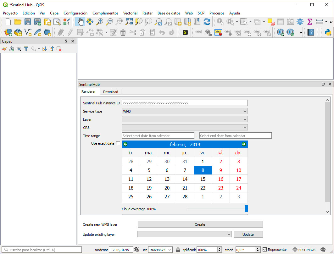The image size is (334, 254).
Task: Expand the measure tool dropdown arrow
Action: [x=326, y=22]
